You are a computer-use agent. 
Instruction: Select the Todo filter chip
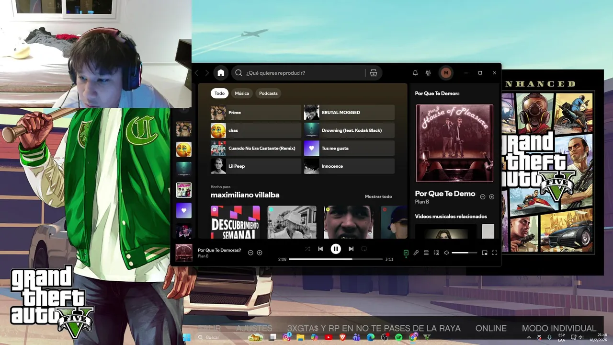219,93
